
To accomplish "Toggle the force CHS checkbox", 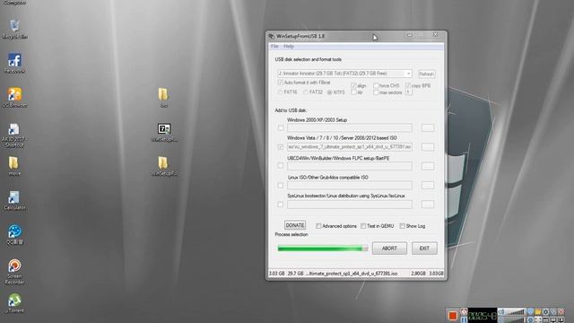I will tap(376, 86).
